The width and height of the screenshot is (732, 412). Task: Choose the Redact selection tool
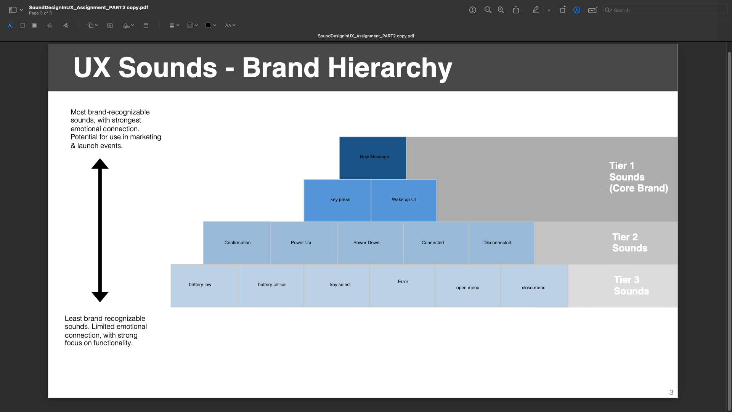(34, 26)
